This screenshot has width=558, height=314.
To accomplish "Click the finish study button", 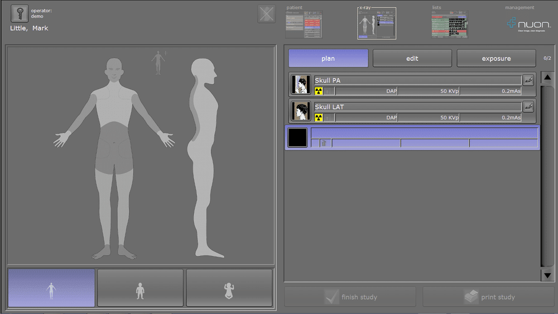I will (x=350, y=297).
